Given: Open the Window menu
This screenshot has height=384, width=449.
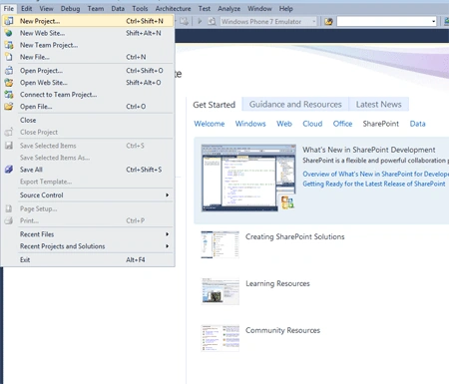Looking at the screenshot, I should [x=259, y=9].
